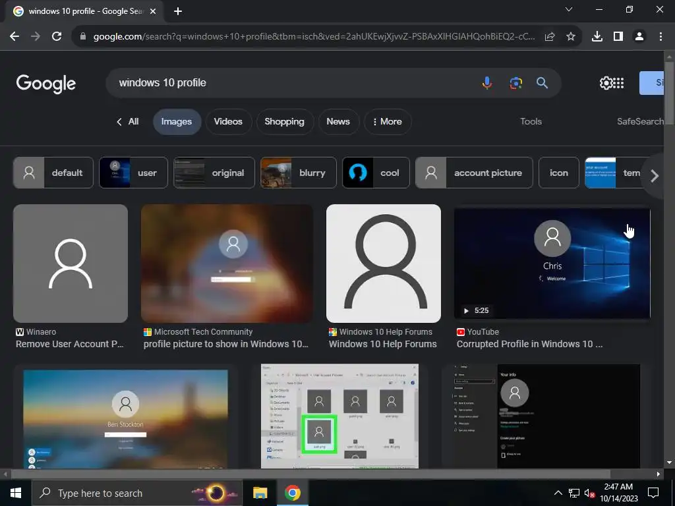Filter by the account picture chip
This screenshot has width=675, height=506.
pyautogui.click(x=474, y=173)
